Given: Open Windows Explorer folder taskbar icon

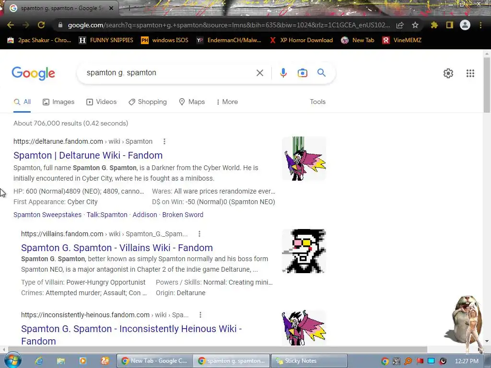Looking at the screenshot, I should pyautogui.click(x=61, y=361).
